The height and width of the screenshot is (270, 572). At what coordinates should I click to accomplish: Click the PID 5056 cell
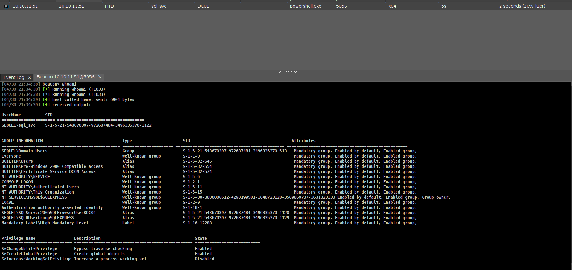coord(342,6)
